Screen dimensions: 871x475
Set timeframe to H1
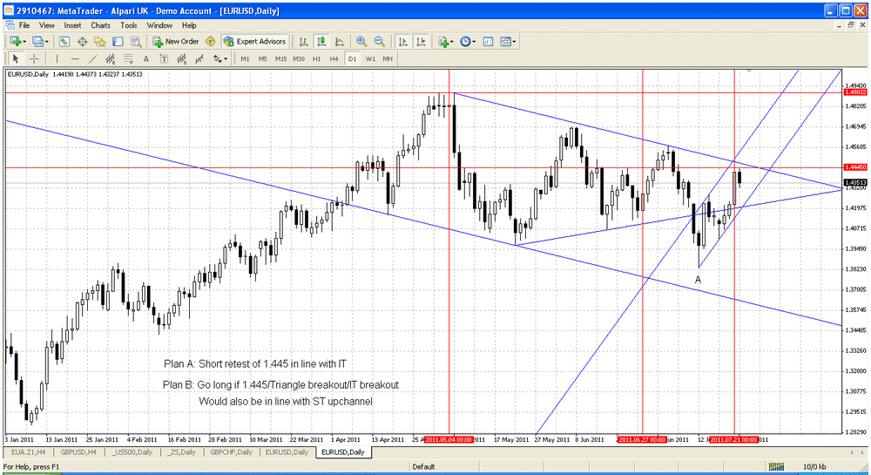point(317,58)
